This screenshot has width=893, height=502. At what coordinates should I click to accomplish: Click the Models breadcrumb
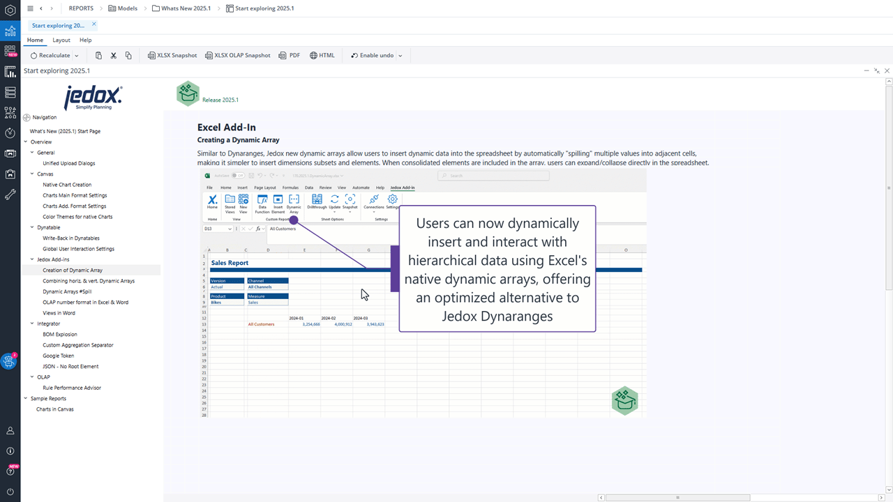123,8
